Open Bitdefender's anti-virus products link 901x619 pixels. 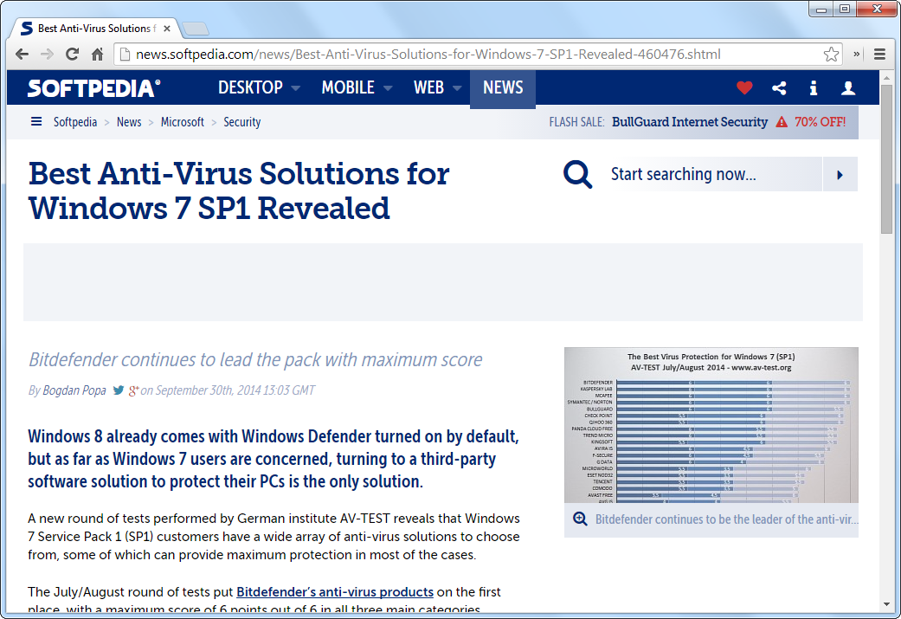[x=335, y=592]
